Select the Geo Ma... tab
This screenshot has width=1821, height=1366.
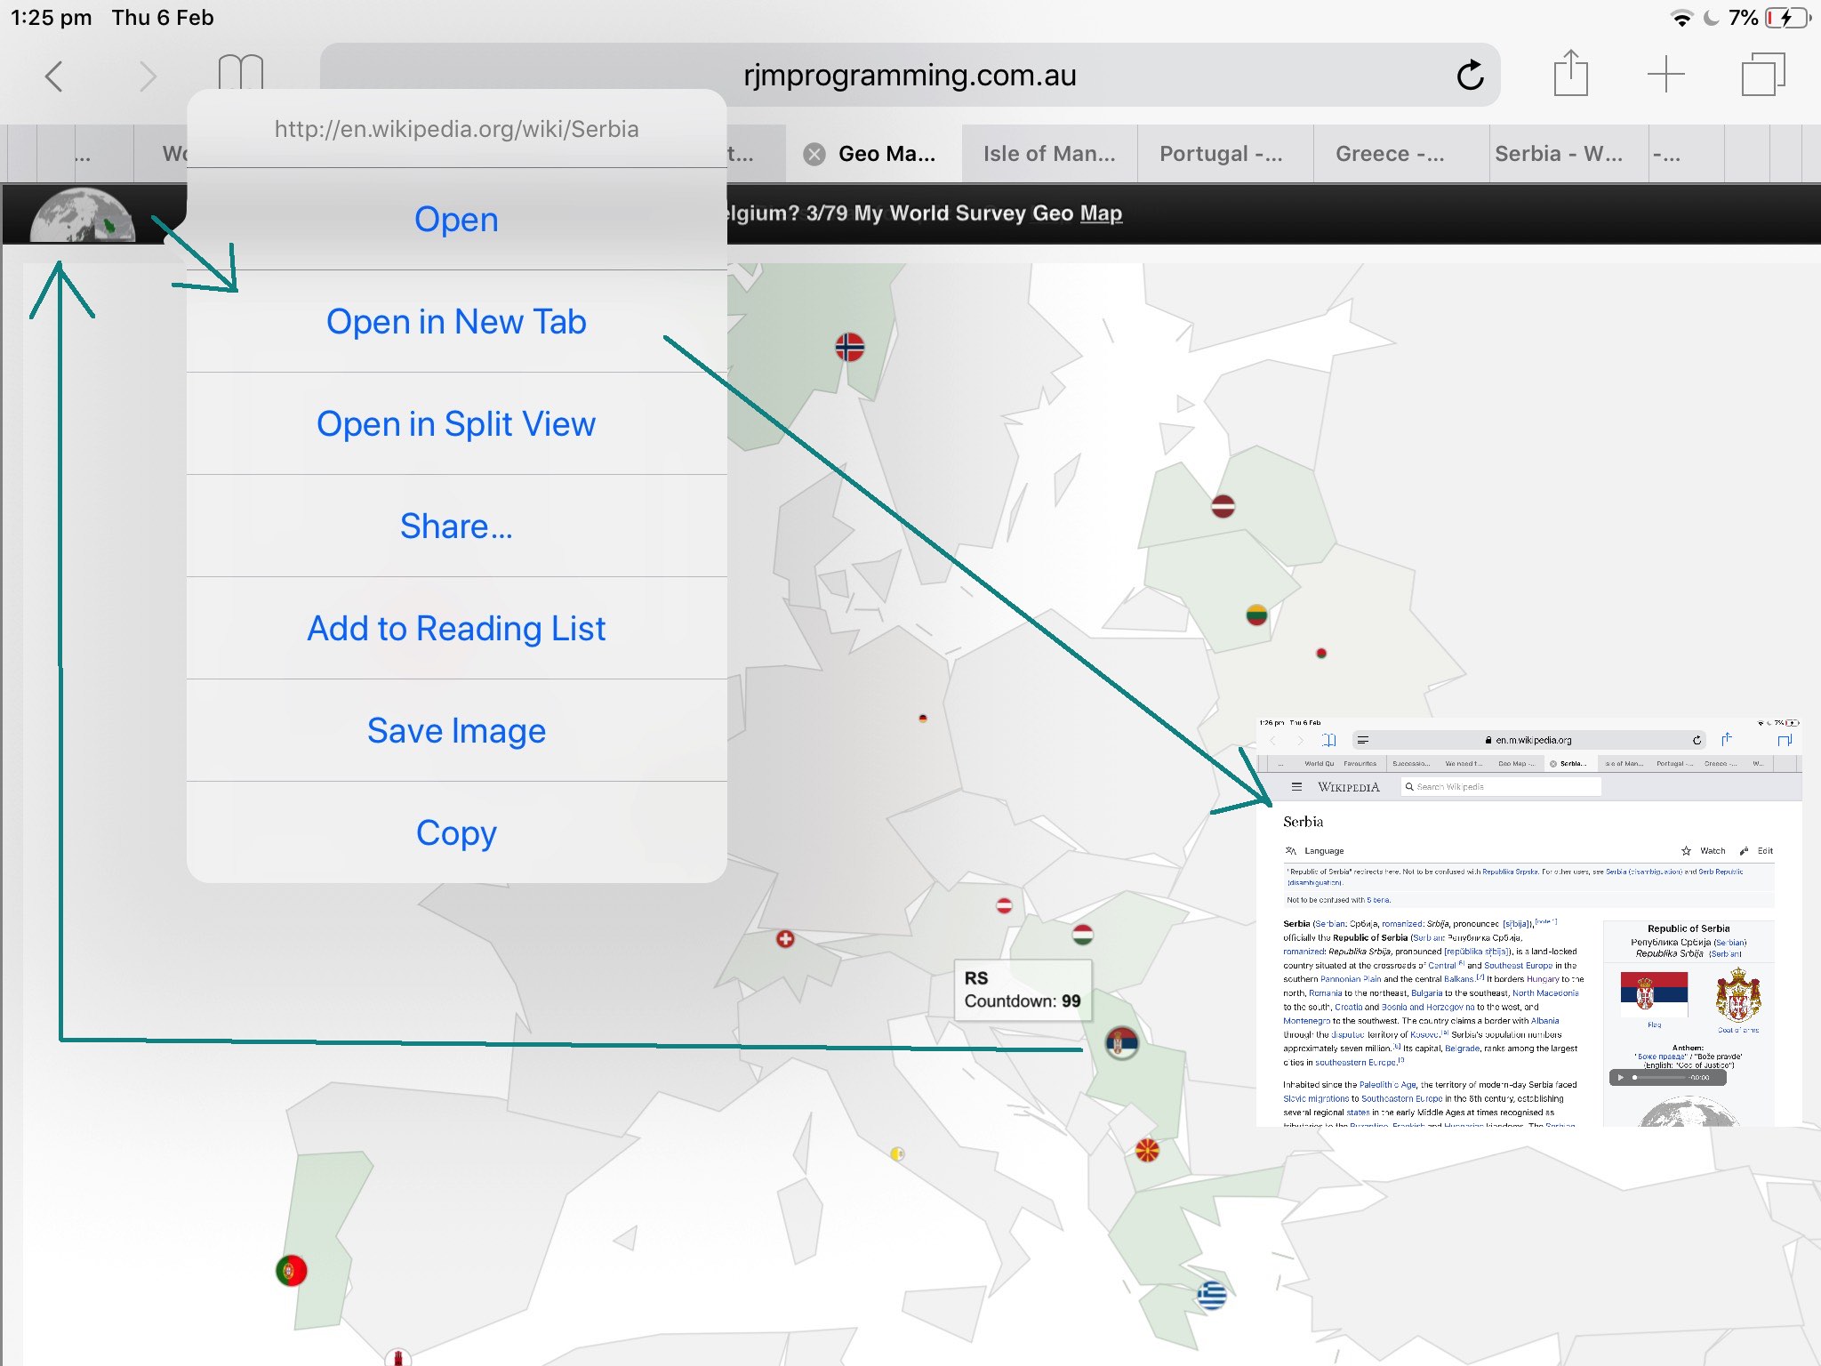(874, 155)
